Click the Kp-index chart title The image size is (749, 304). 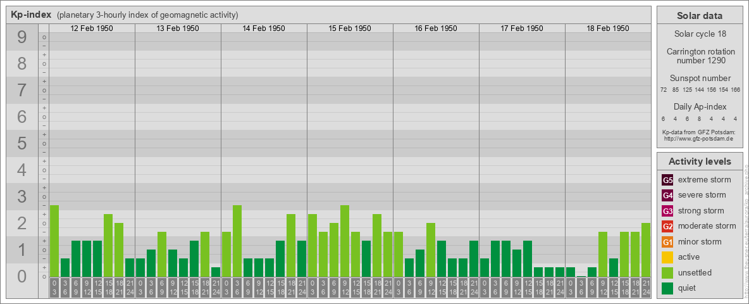(x=31, y=15)
